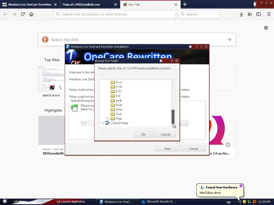Cancel the Browse For Folder dialog
The image size is (274, 205).
point(165,135)
